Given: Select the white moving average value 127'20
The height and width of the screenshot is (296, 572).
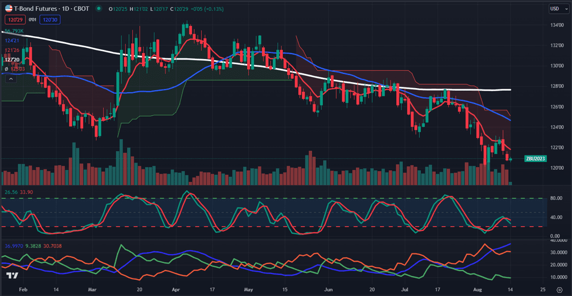Looking at the screenshot, I should point(12,59).
